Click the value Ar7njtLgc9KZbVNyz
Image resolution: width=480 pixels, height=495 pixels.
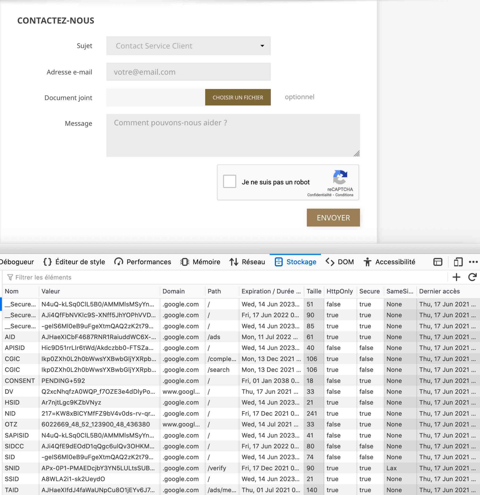point(71,402)
